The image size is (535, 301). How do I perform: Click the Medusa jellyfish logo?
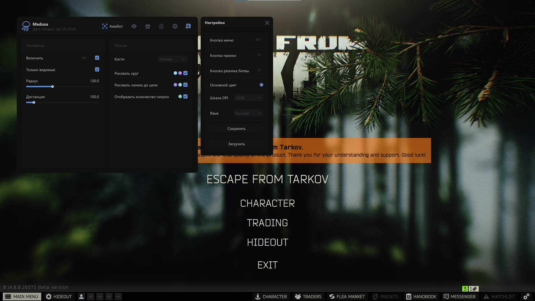[26, 26]
